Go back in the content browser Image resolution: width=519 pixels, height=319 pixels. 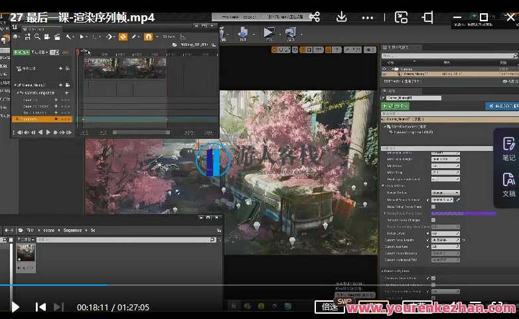tap(6, 230)
